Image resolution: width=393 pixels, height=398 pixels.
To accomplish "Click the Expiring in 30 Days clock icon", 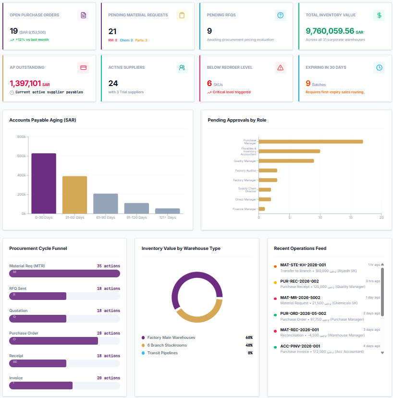I will click(x=379, y=67).
